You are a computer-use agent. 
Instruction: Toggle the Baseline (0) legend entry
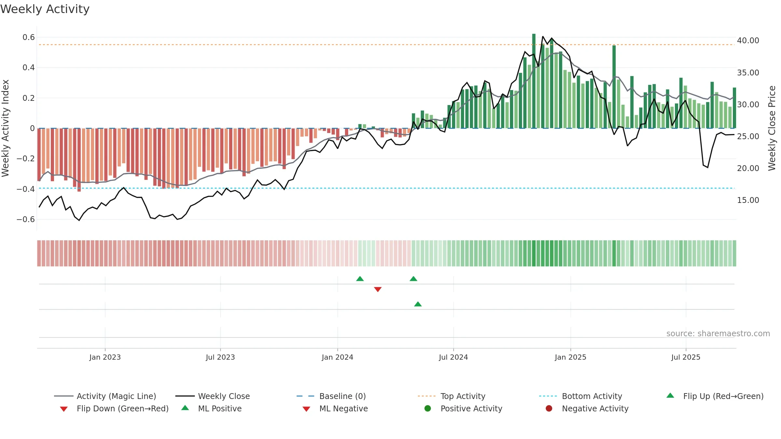(x=331, y=396)
